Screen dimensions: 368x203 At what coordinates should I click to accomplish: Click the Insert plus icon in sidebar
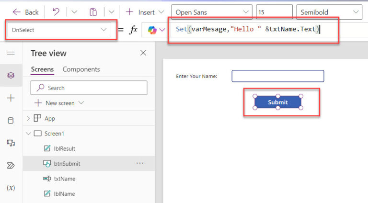point(11,98)
